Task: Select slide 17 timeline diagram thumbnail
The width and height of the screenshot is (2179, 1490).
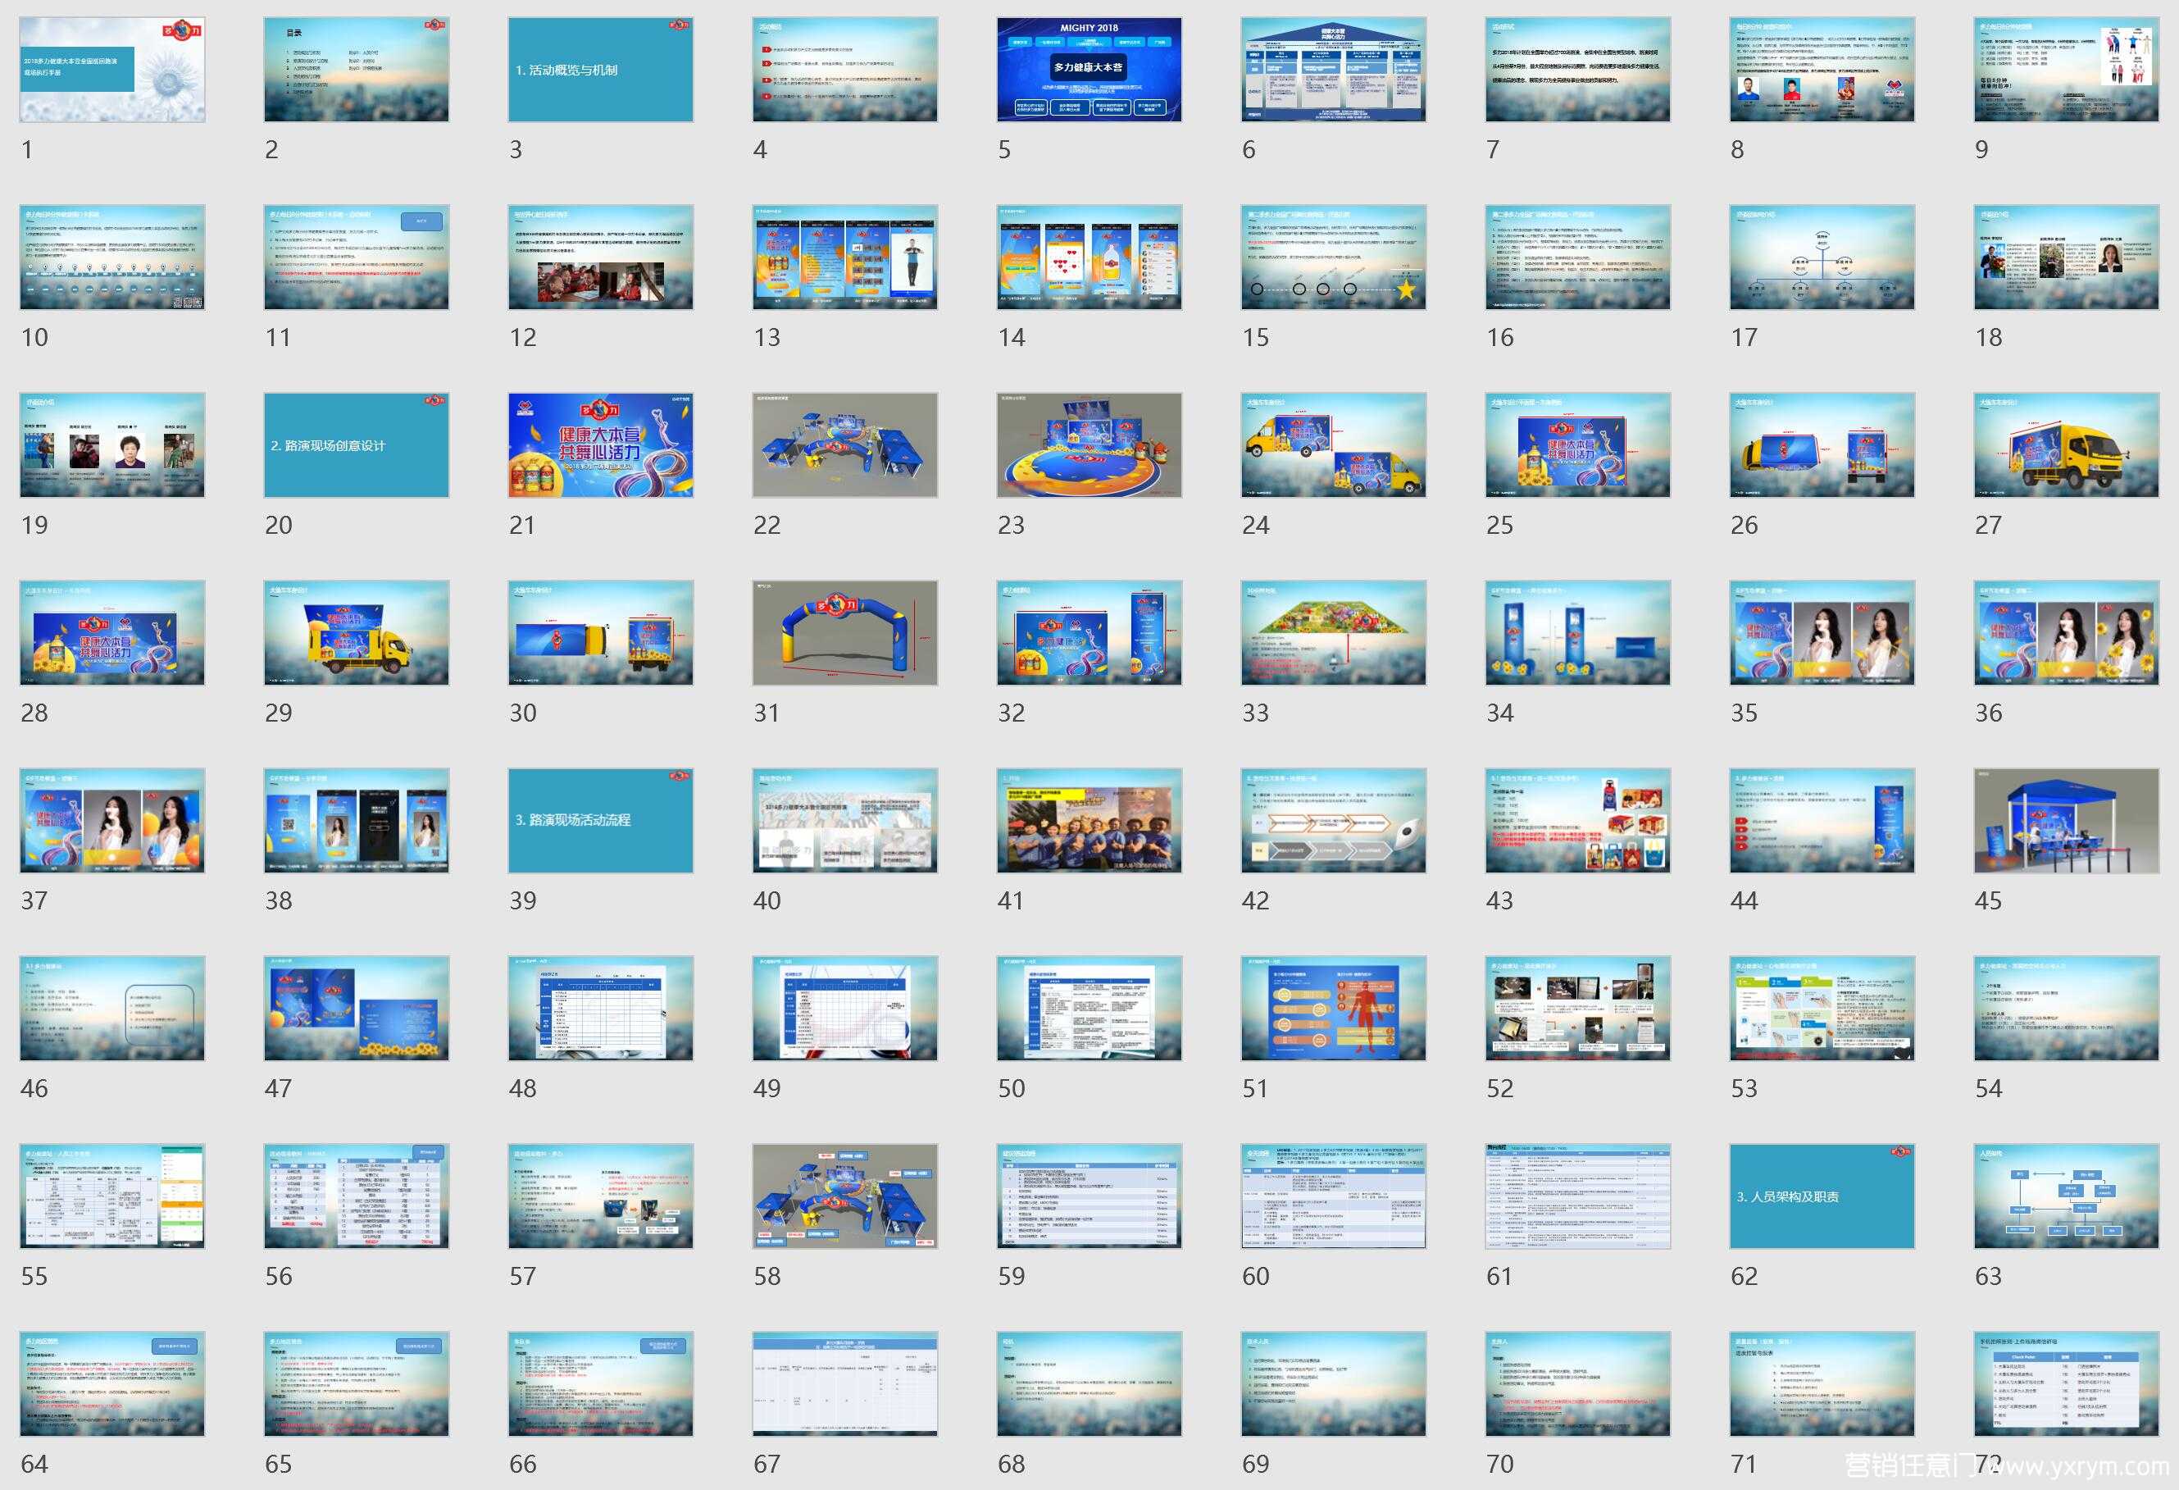Action: 1822,257
